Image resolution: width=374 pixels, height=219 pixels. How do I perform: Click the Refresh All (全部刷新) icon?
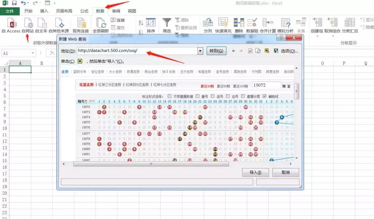coord(101,23)
